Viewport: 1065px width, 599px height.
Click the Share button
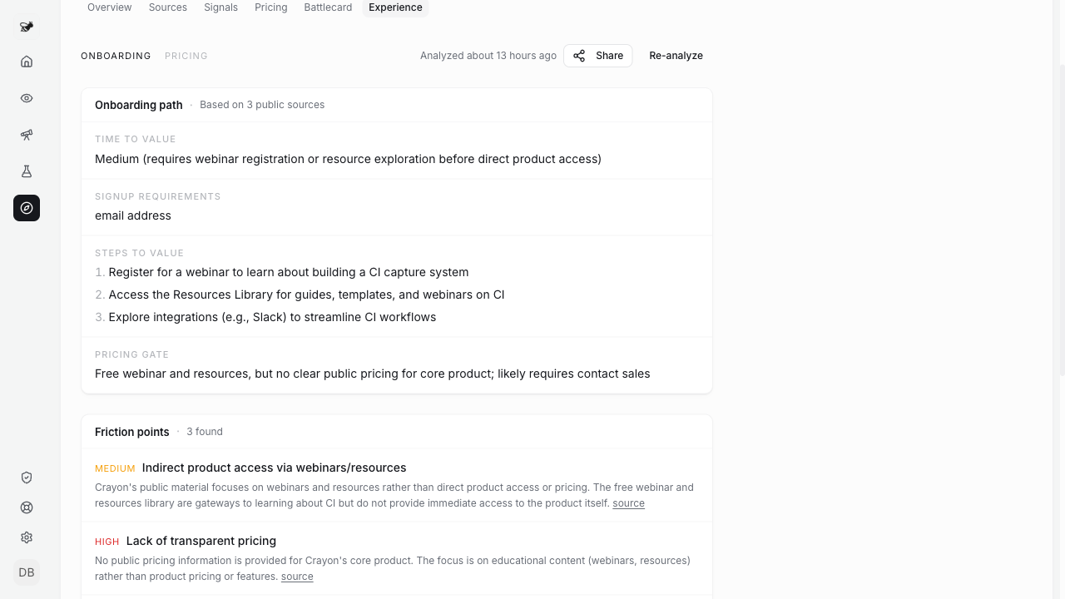pos(598,56)
